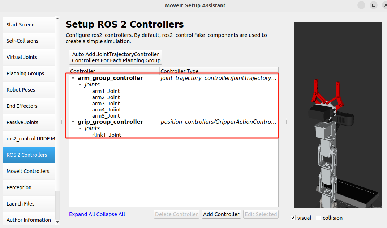Open the Virtual Joints step
Image resolution: width=387 pixels, height=228 pixels.
click(29, 57)
